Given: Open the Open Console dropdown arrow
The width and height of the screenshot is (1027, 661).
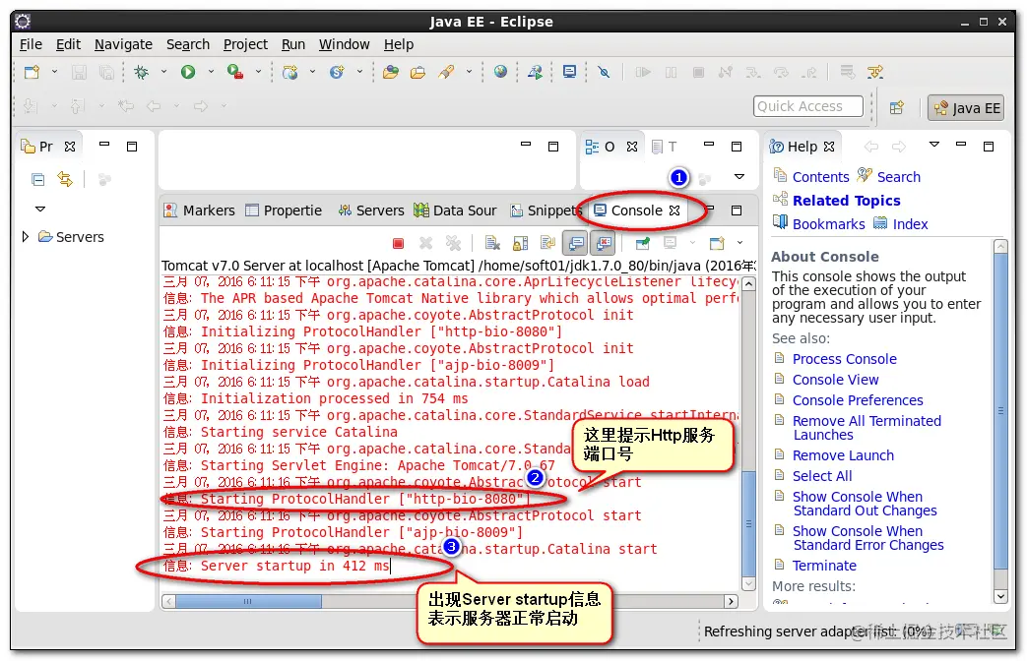Looking at the screenshot, I should coord(740,243).
